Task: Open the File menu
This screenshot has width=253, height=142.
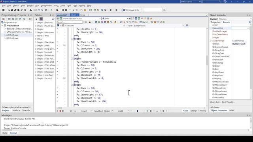Action: click(x=4, y=6)
